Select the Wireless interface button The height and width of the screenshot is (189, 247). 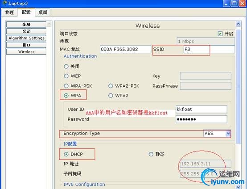pyautogui.click(x=26, y=52)
